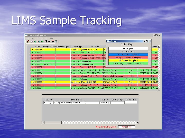This screenshot has width=185, height=138.
Task: Select the only filled Assigned Tech cell
Action: [x=50, y=64]
